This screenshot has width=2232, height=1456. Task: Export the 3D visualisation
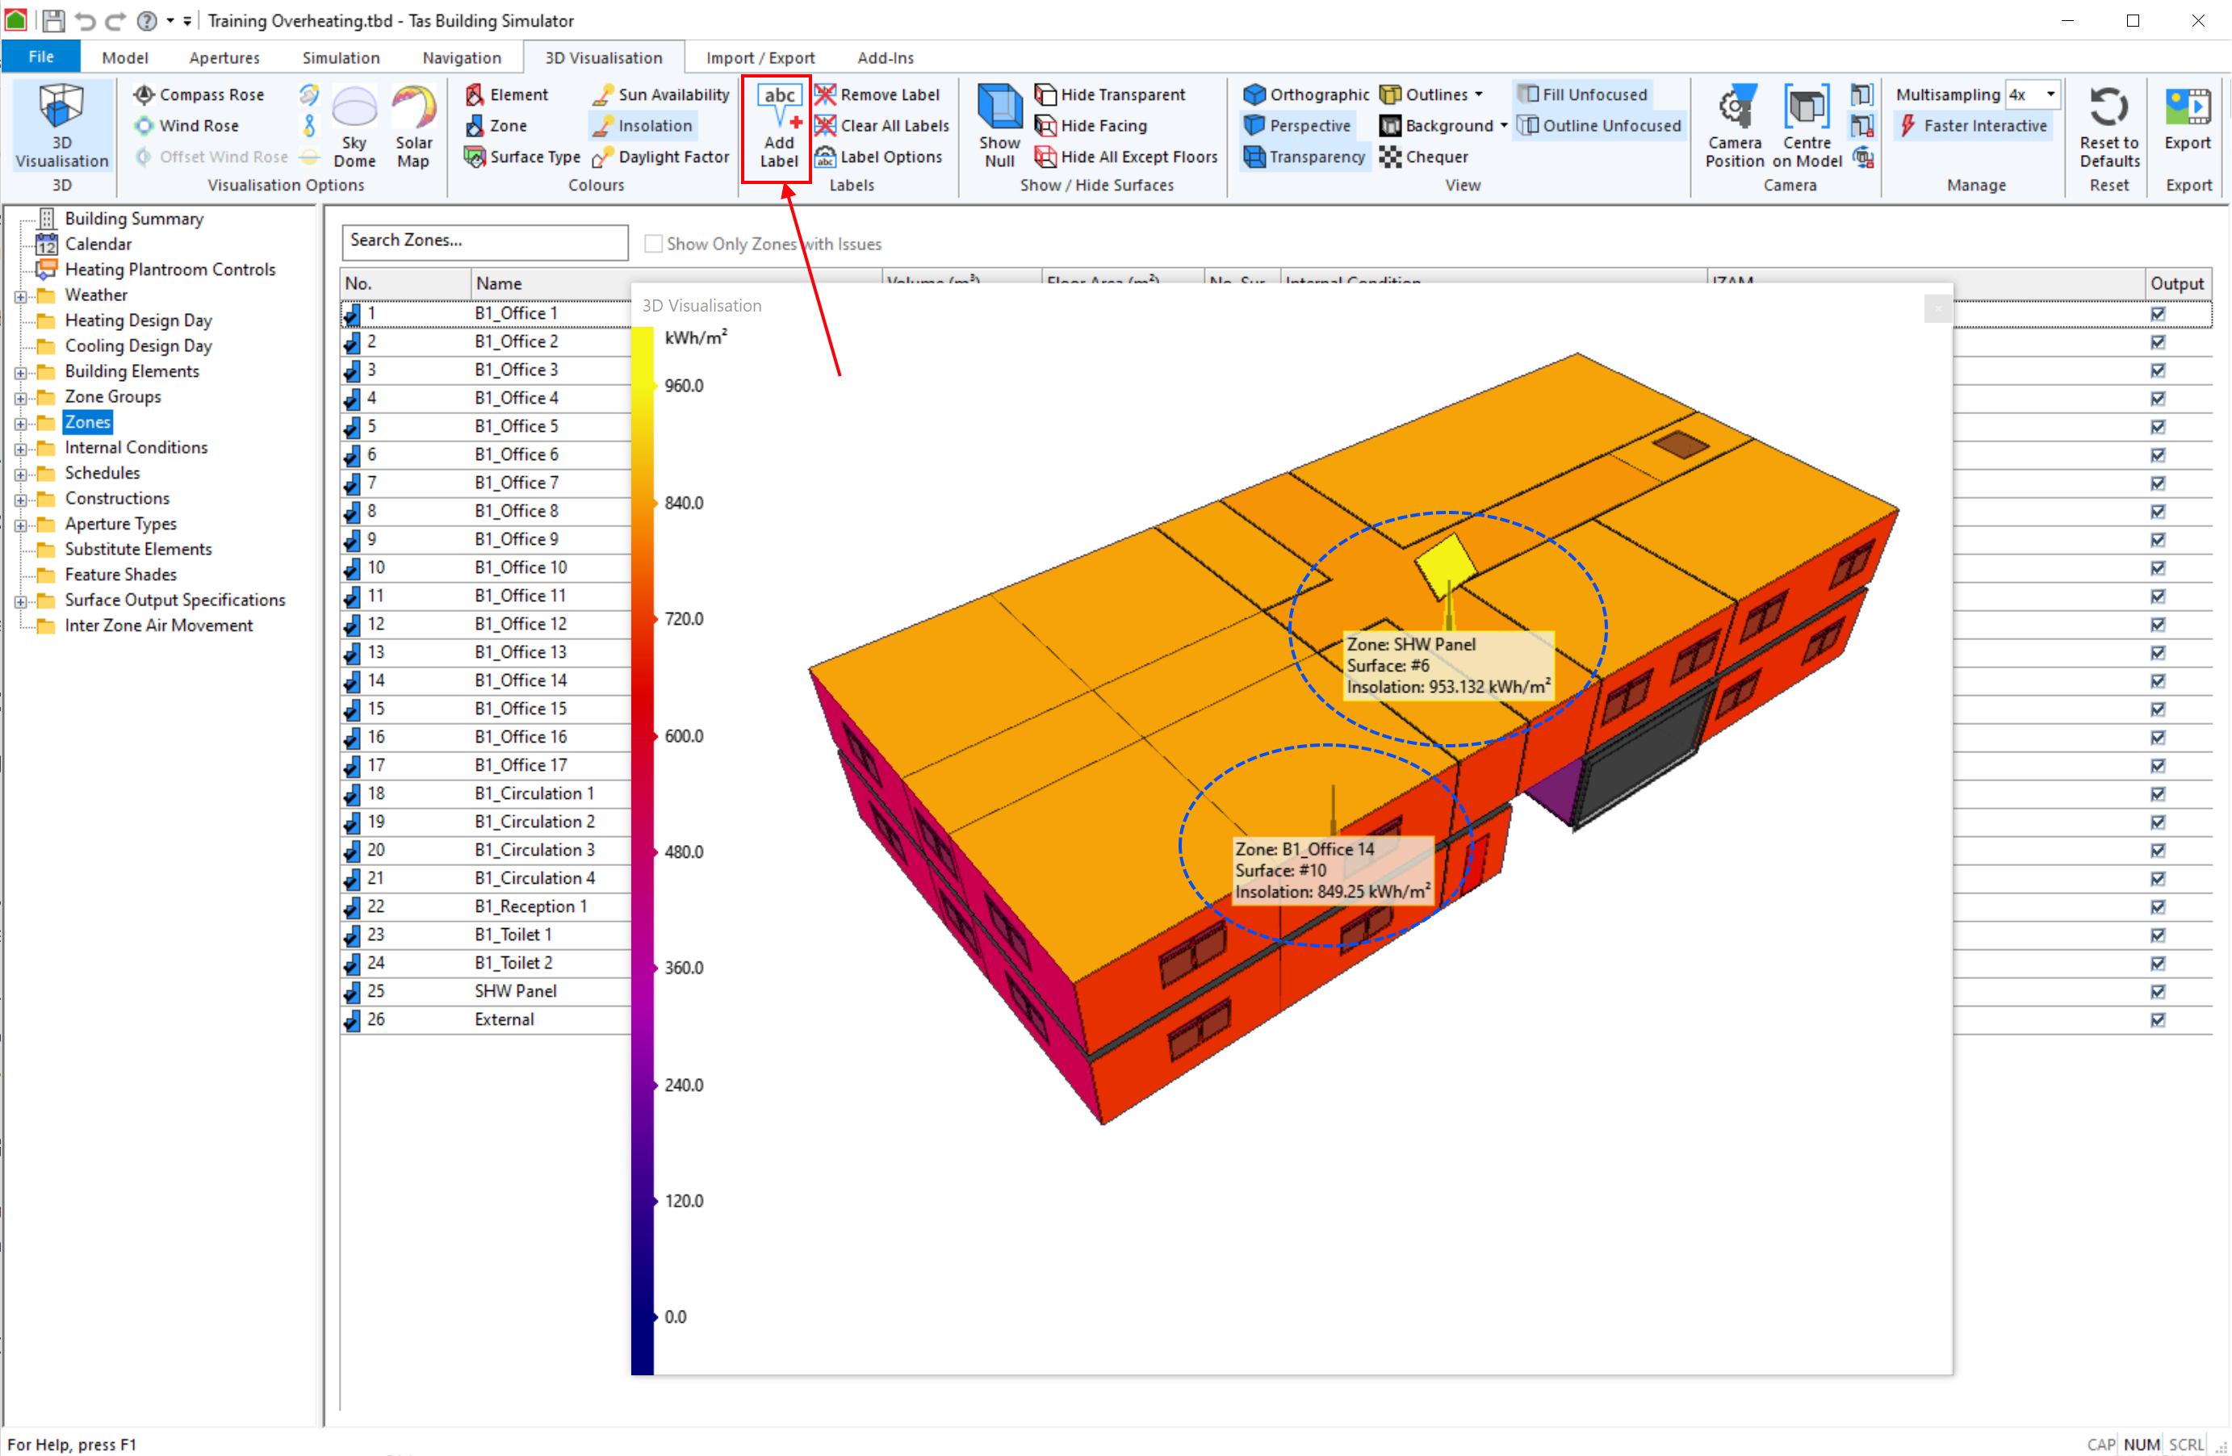point(2188,118)
